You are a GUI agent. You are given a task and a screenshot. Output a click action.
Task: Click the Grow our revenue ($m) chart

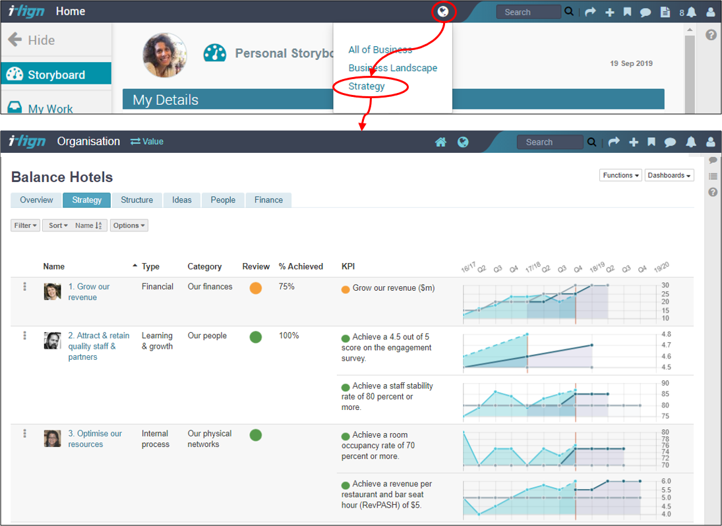[559, 302]
